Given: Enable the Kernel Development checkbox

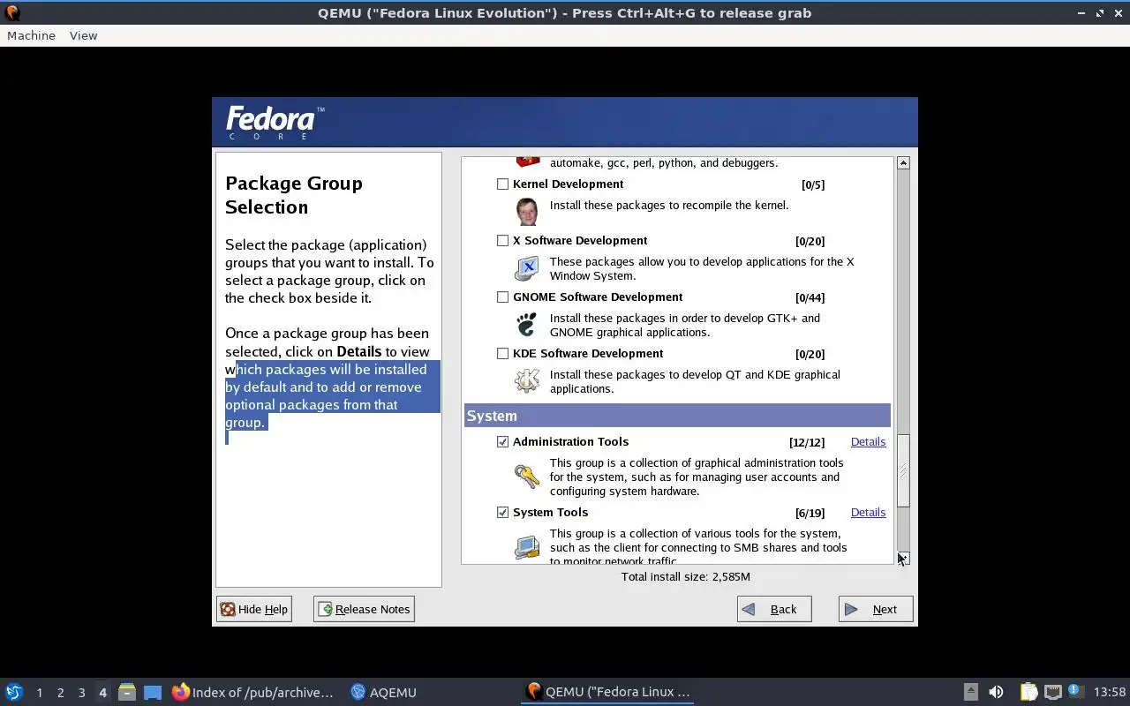Looking at the screenshot, I should click(x=502, y=184).
